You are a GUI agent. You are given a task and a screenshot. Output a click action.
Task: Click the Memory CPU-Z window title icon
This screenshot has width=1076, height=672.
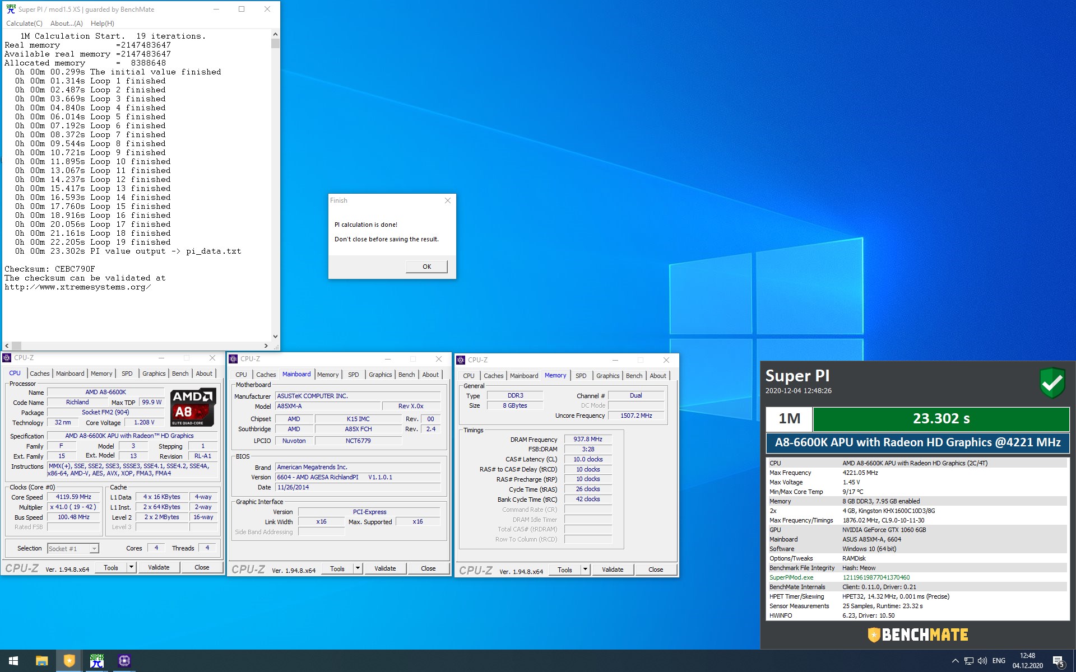(461, 360)
